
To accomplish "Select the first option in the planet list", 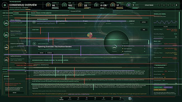I will (x=134, y=46).
